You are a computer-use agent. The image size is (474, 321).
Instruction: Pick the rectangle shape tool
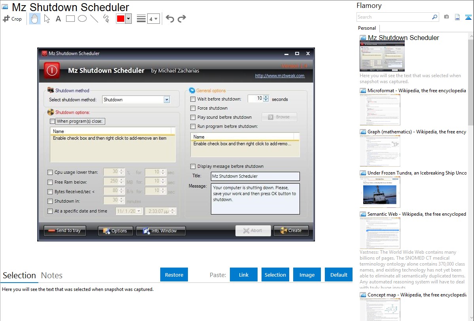click(x=70, y=19)
